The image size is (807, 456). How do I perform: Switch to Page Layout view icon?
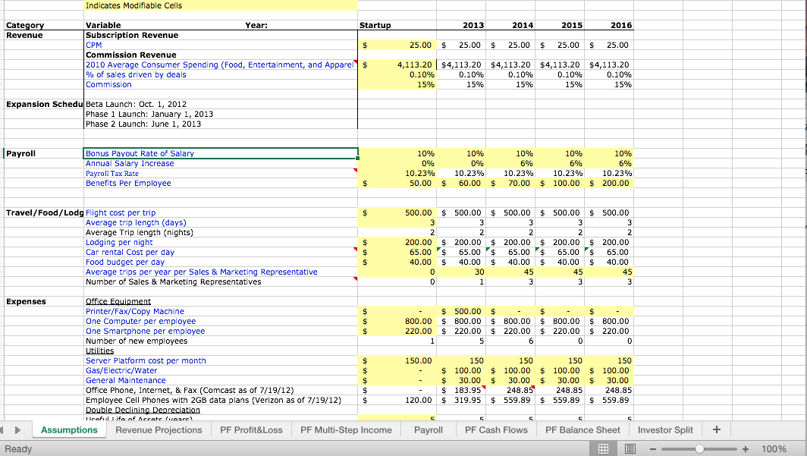click(629, 448)
